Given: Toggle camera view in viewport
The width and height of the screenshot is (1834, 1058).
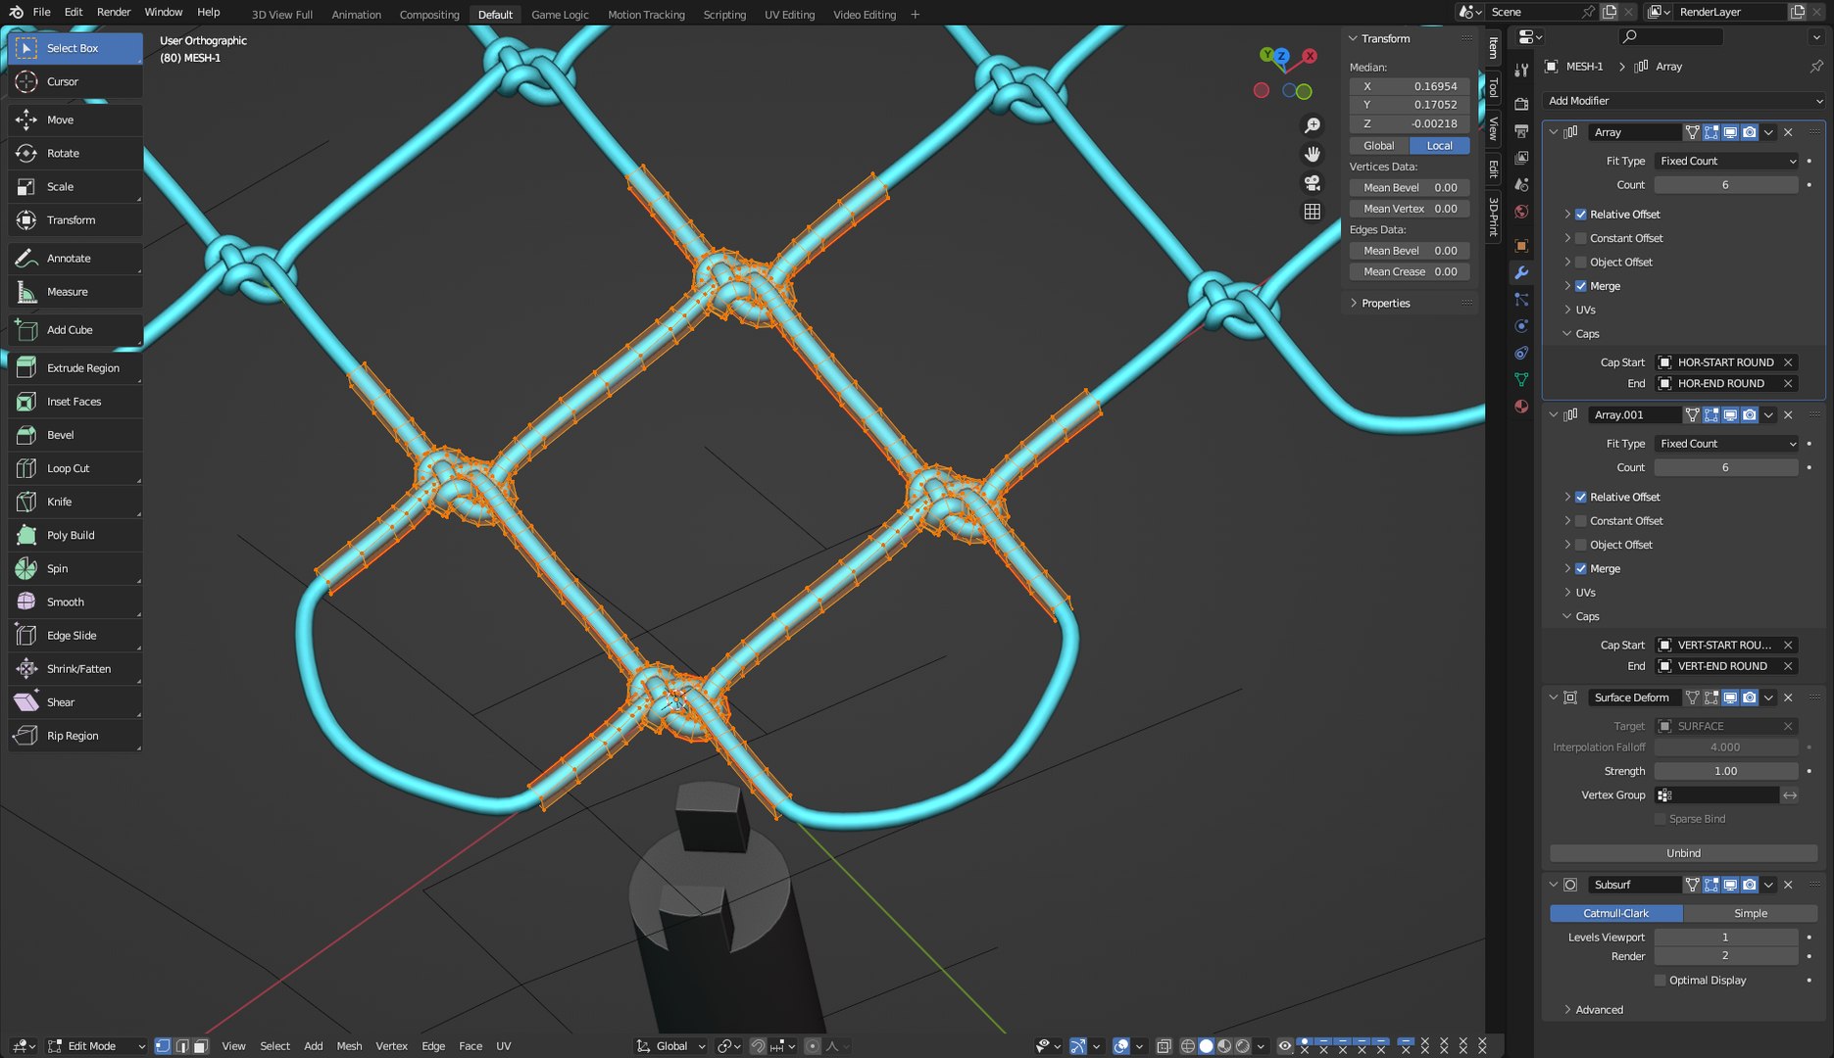Looking at the screenshot, I should click(x=1312, y=183).
